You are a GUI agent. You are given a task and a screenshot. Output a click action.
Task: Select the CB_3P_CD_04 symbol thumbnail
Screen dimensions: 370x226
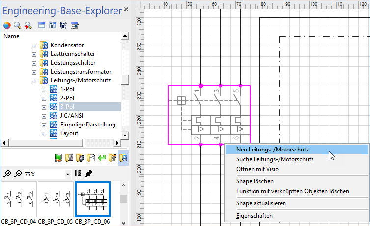point(17,200)
